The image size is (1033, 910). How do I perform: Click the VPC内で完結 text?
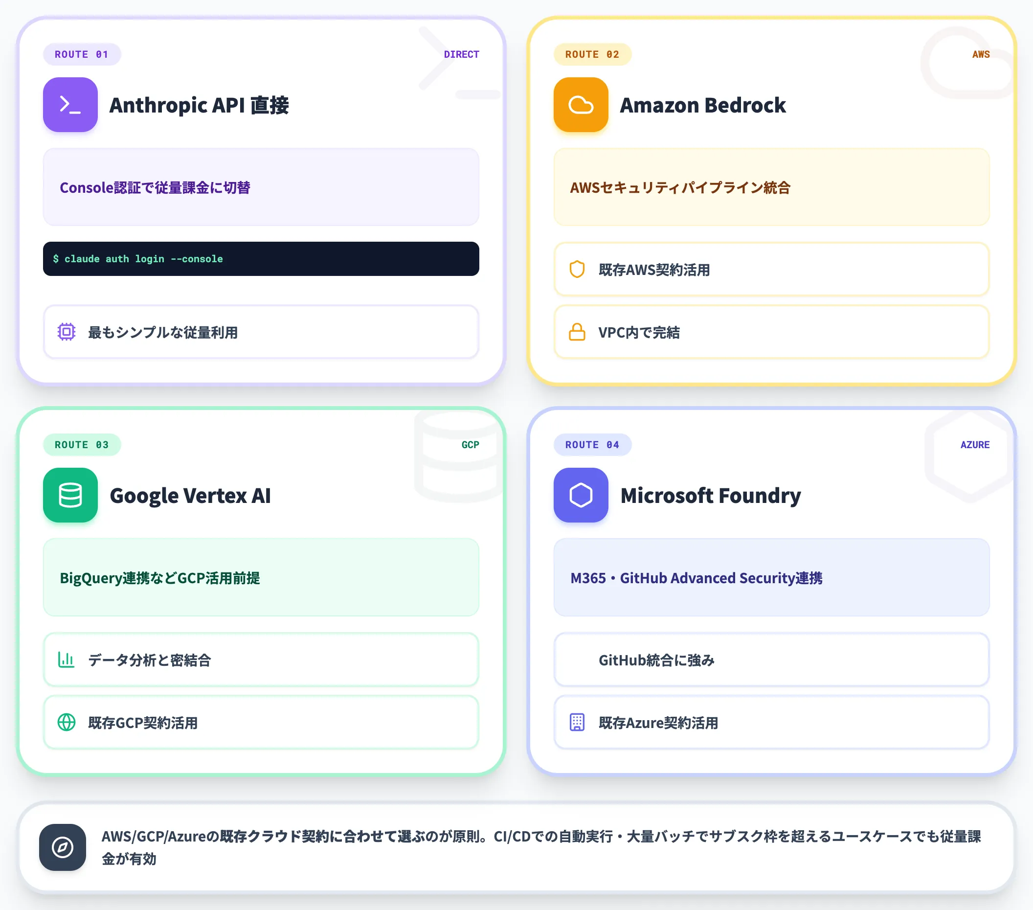[639, 332]
